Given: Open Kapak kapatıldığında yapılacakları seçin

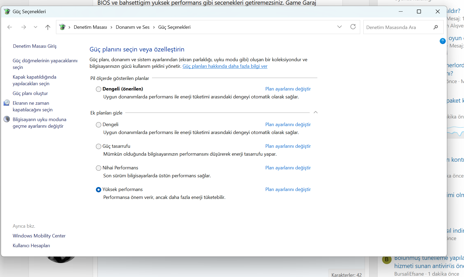Looking at the screenshot, I should pos(35,80).
